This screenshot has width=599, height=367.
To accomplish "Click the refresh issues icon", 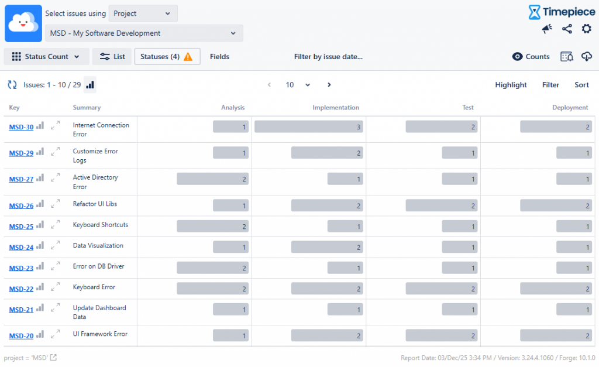I will tap(12, 85).
